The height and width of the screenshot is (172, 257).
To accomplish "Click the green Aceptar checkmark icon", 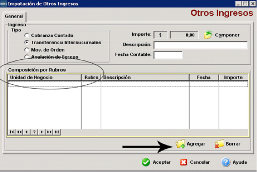I will 146,162.
